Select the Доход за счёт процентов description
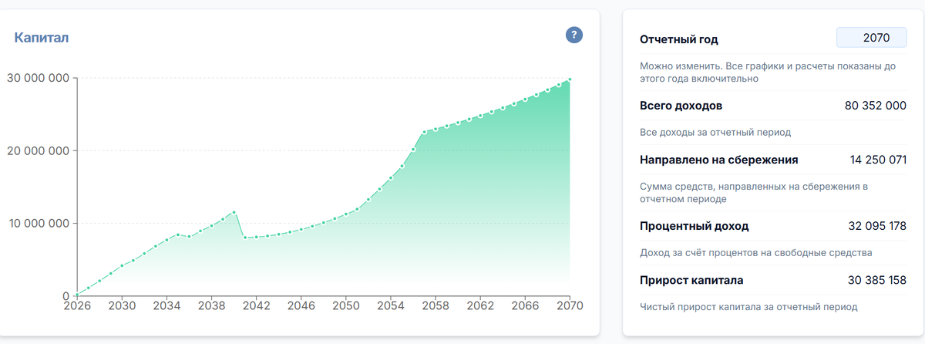Screen dimensions: 925x344 coord(755,253)
